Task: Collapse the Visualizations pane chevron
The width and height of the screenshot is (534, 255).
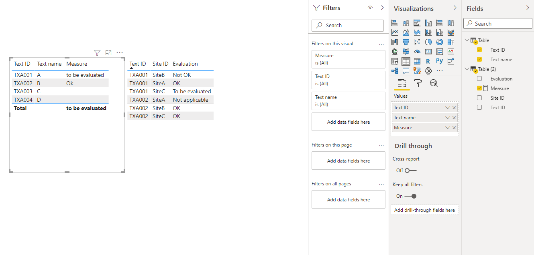Action: 455,8
